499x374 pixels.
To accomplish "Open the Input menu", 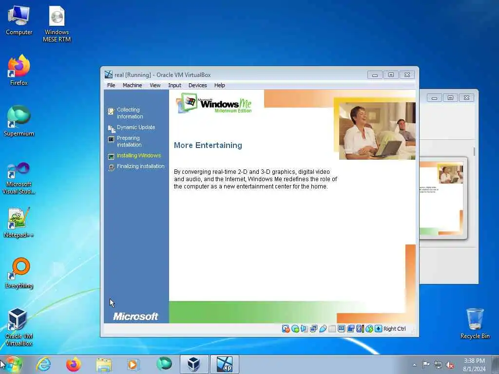I will (x=174, y=85).
